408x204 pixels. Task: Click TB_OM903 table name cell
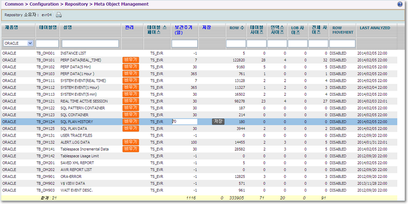pyautogui.click(x=45, y=190)
